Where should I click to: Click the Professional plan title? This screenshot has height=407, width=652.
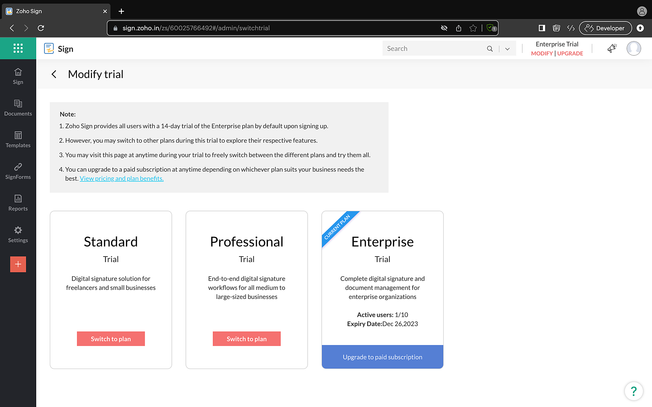[247, 242]
